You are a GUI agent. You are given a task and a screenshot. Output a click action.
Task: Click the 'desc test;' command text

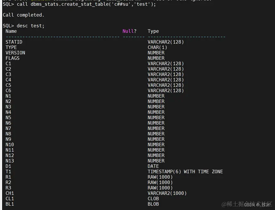tap(31, 26)
